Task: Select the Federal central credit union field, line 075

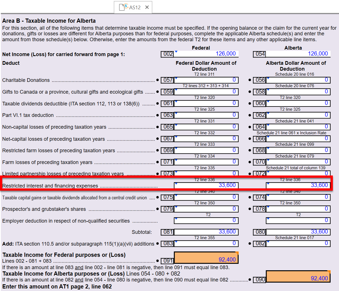Action: (206, 197)
